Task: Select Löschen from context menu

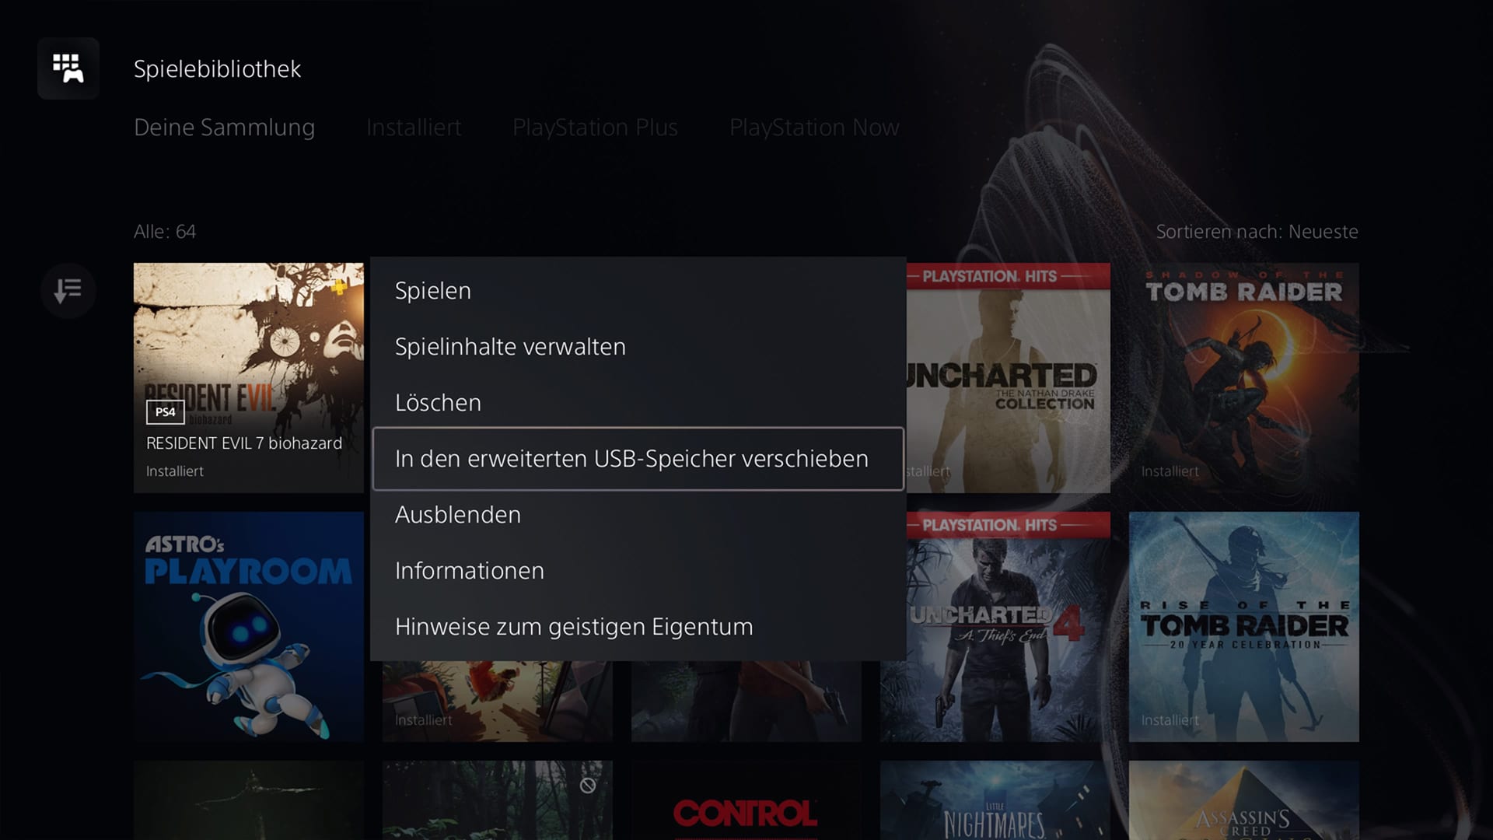Action: pos(438,402)
